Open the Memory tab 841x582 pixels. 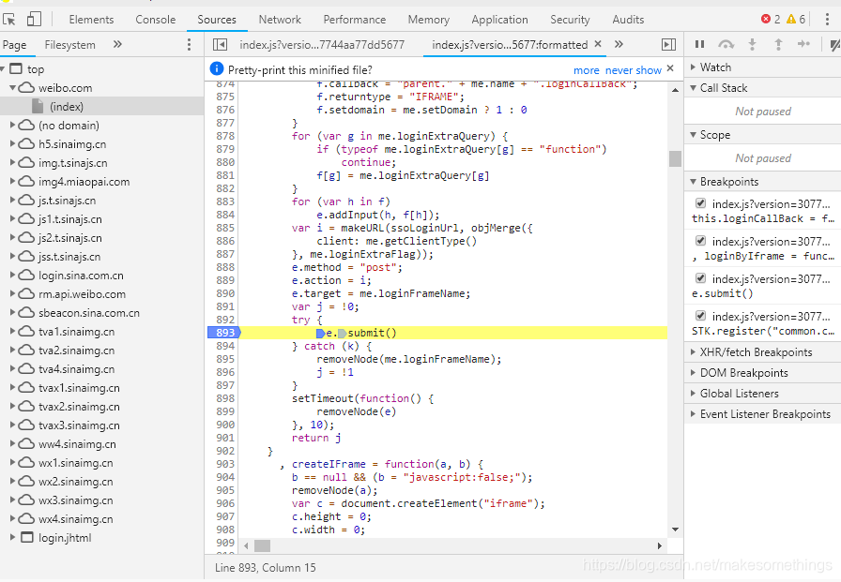[429, 20]
